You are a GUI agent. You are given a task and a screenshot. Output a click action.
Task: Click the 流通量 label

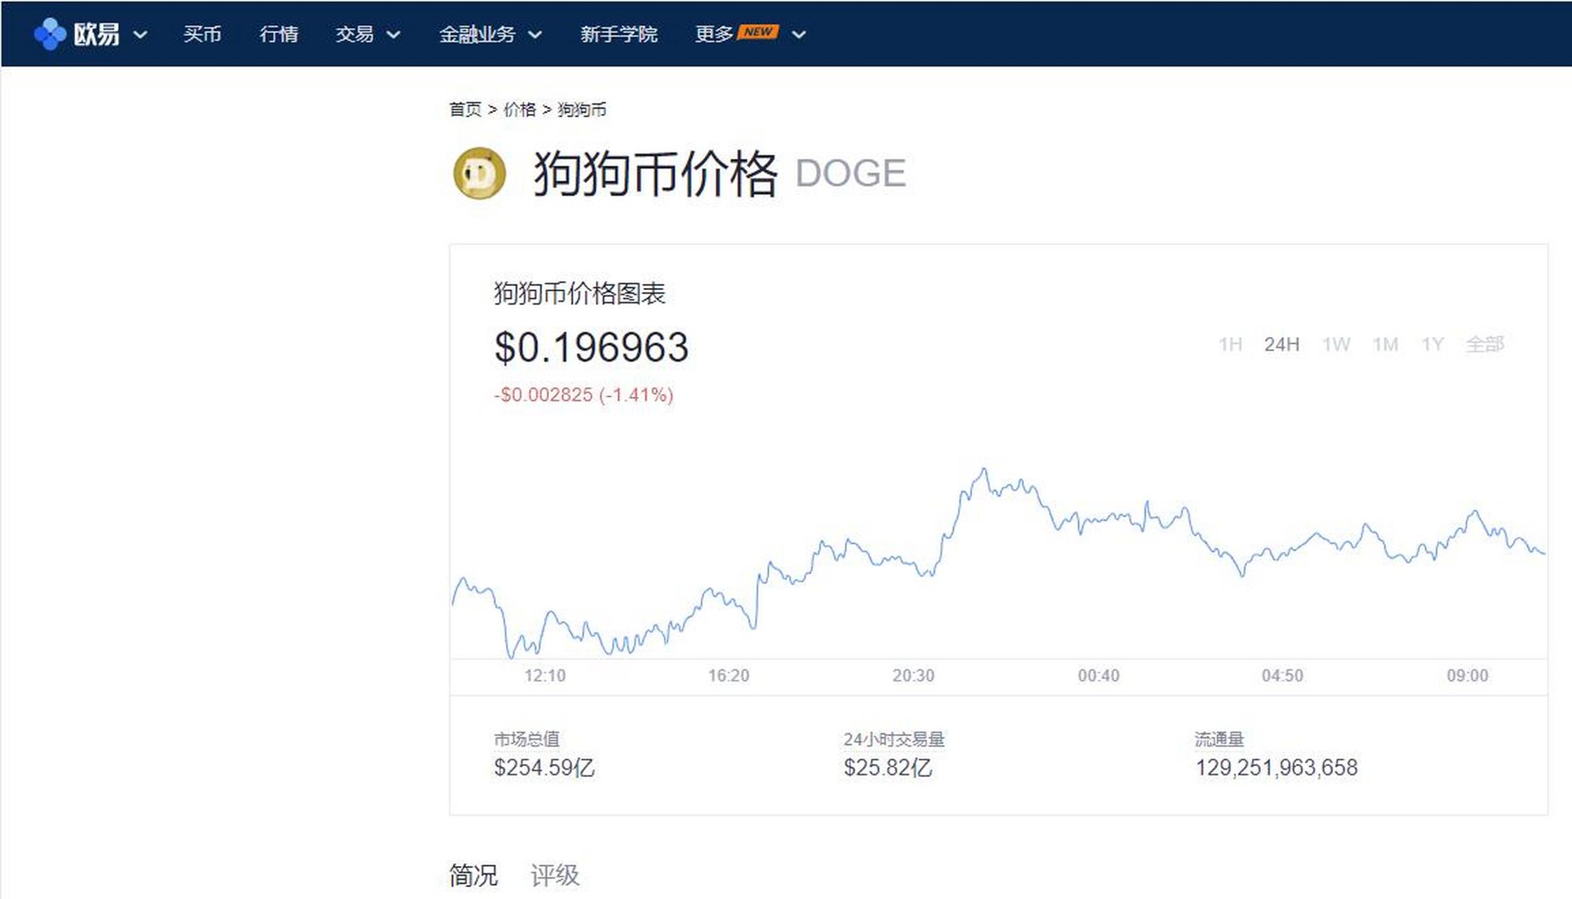[1219, 739]
